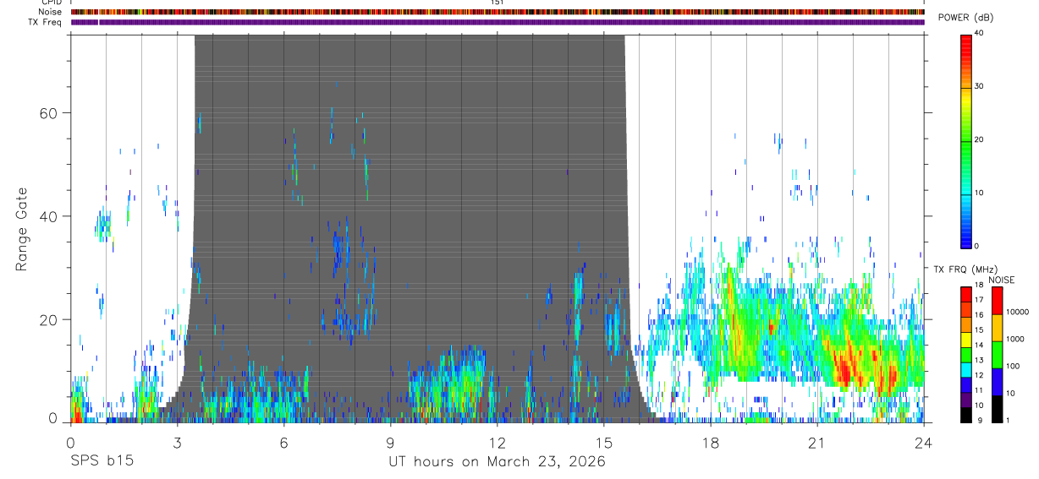Click UT hour tick label 15
1039x479 pixels.
603,442
